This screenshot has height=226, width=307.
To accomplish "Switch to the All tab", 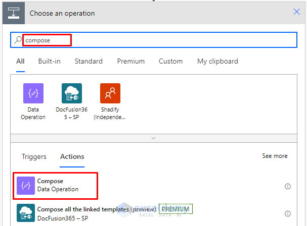I will click(x=20, y=61).
